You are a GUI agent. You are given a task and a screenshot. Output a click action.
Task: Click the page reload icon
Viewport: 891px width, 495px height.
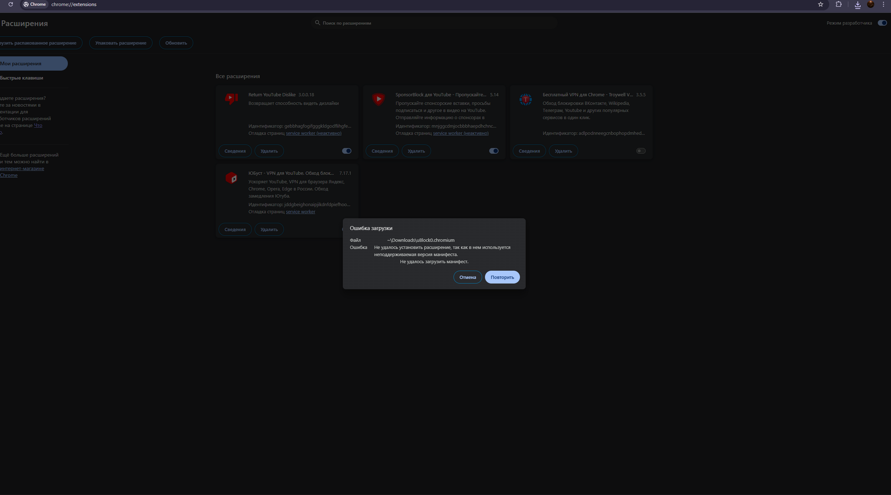point(10,4)
